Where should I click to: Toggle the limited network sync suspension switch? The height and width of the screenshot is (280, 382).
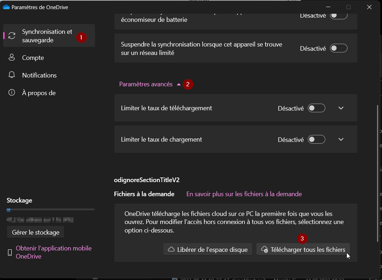(x=338, y=49)
